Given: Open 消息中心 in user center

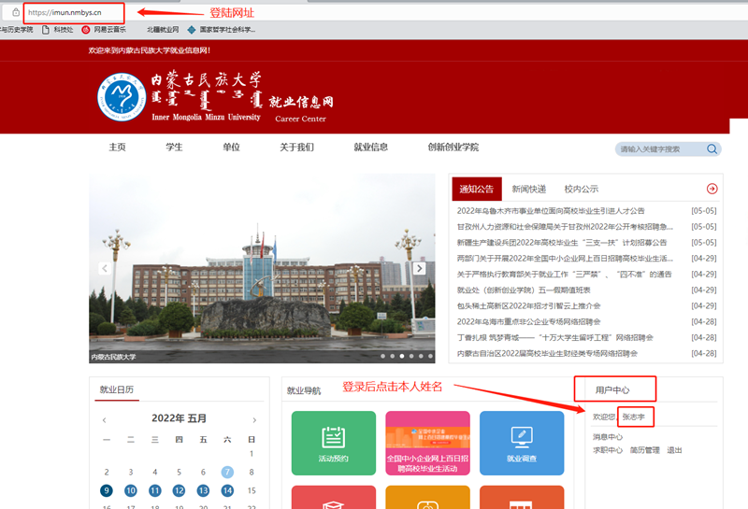Looking at the screenshot, I should [607, 437].
